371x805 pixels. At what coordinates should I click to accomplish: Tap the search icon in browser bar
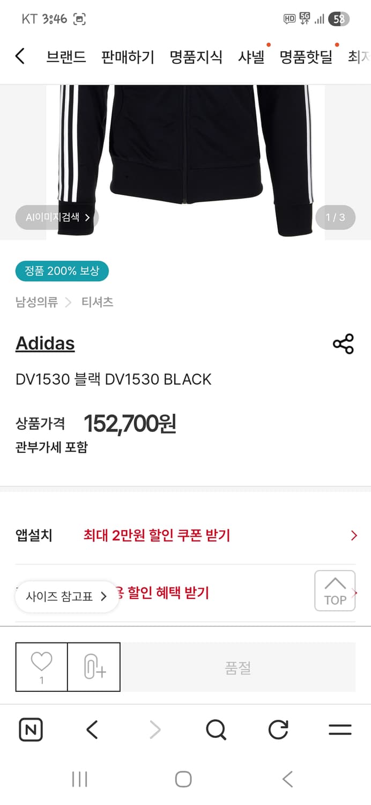pos(216,729)
